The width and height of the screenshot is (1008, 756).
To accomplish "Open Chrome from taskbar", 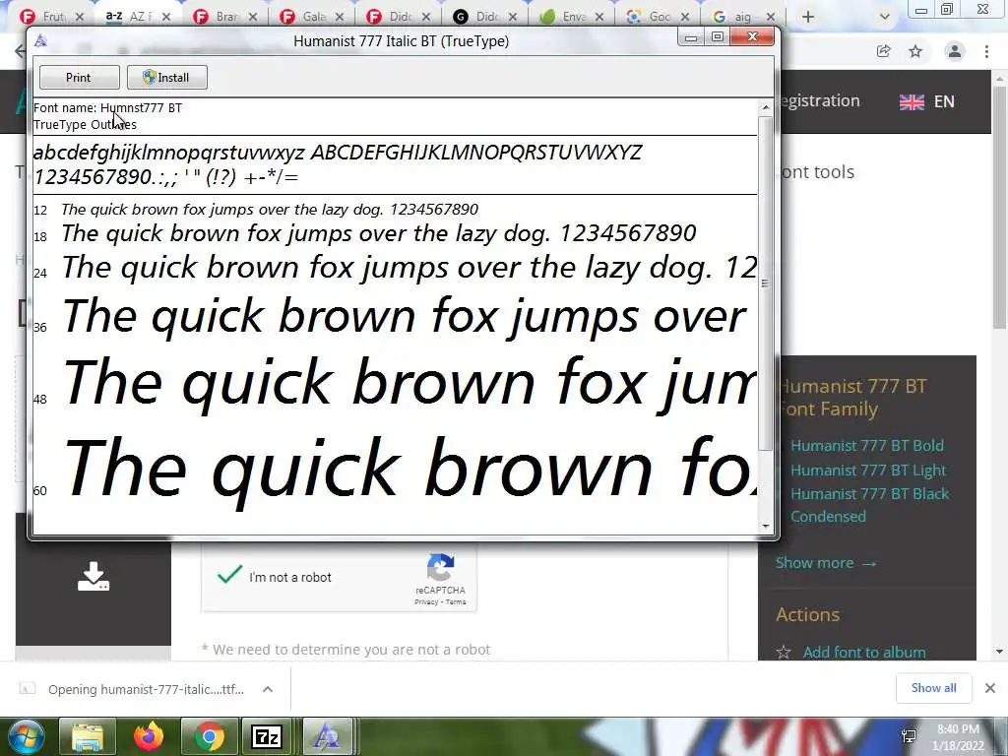I will click(x=209, y=736).
